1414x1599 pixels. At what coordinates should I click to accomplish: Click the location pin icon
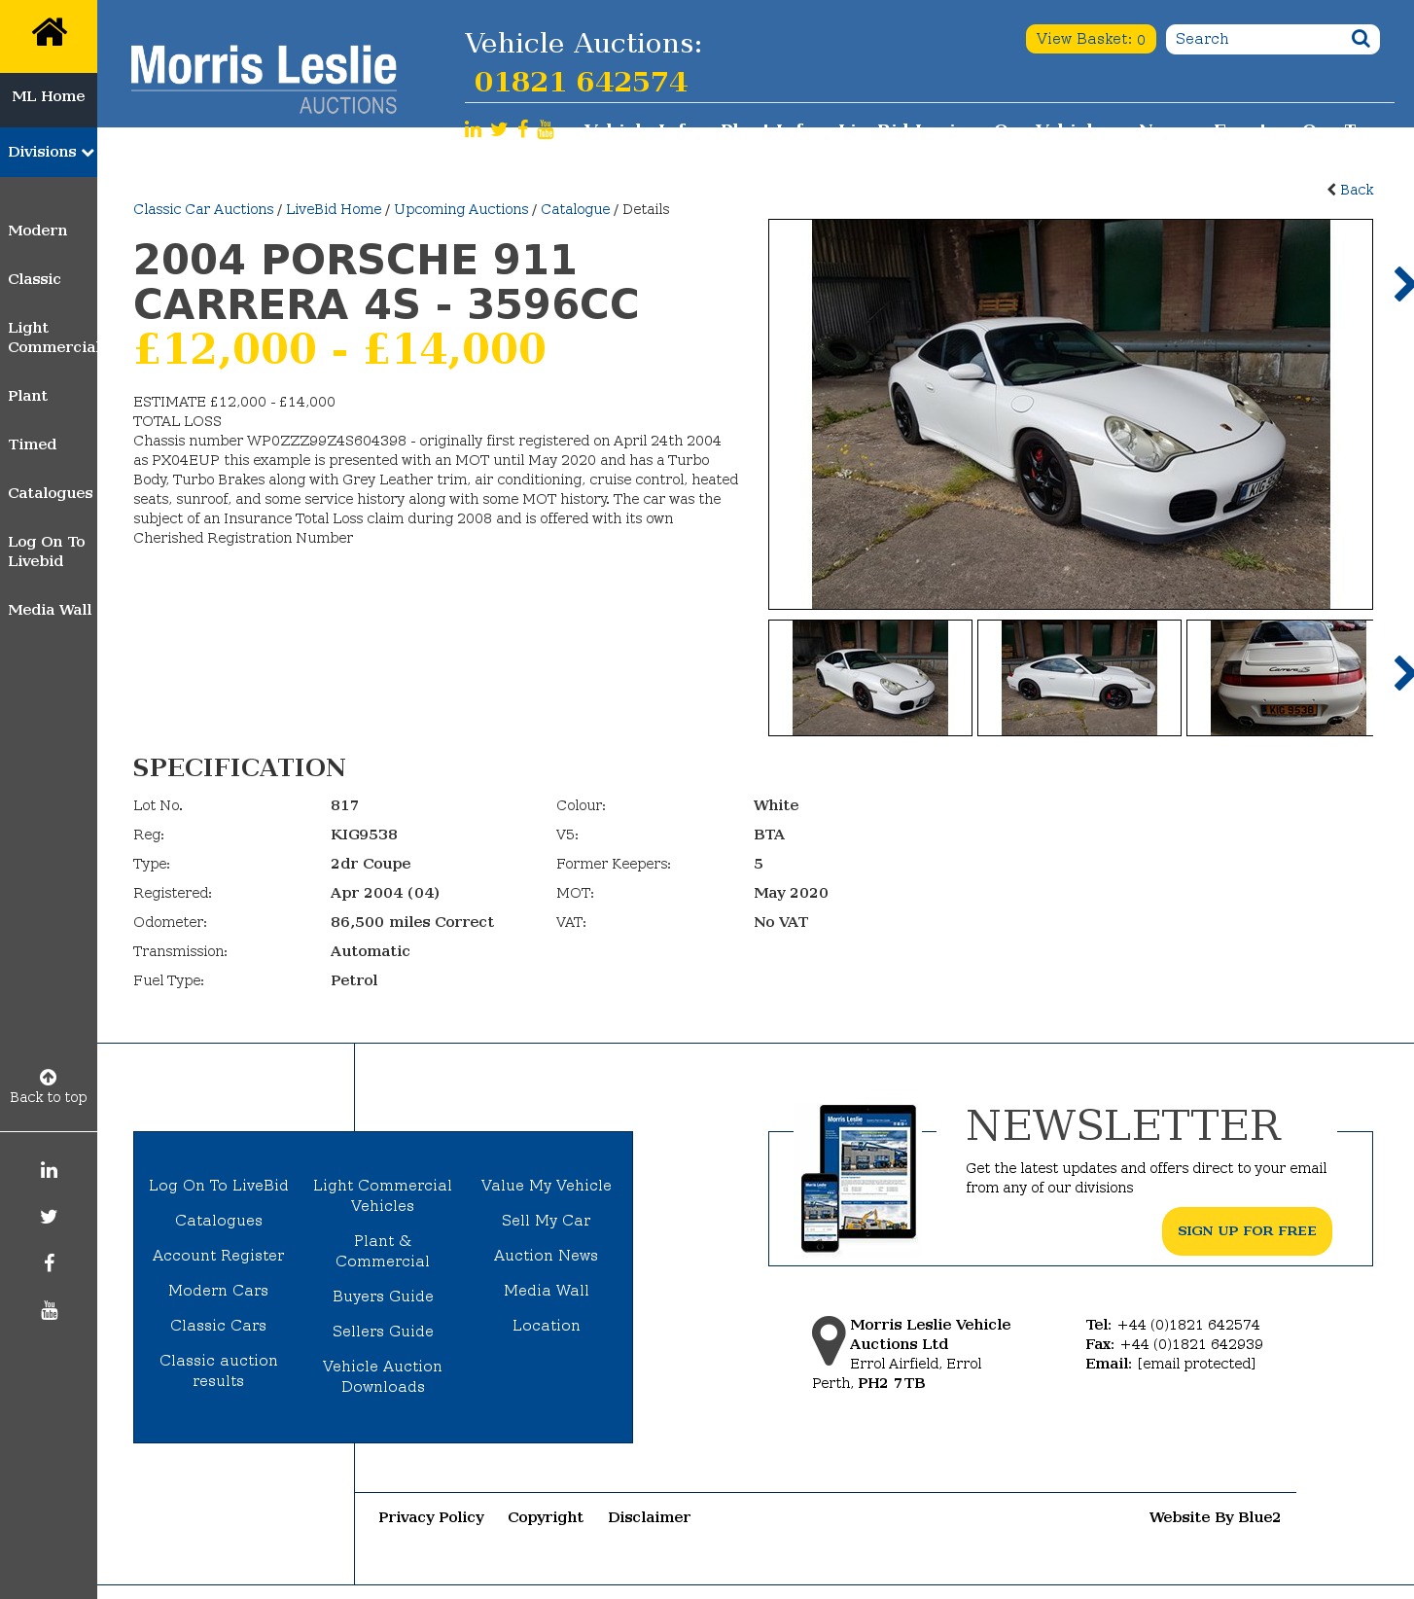click(829, 1340)
